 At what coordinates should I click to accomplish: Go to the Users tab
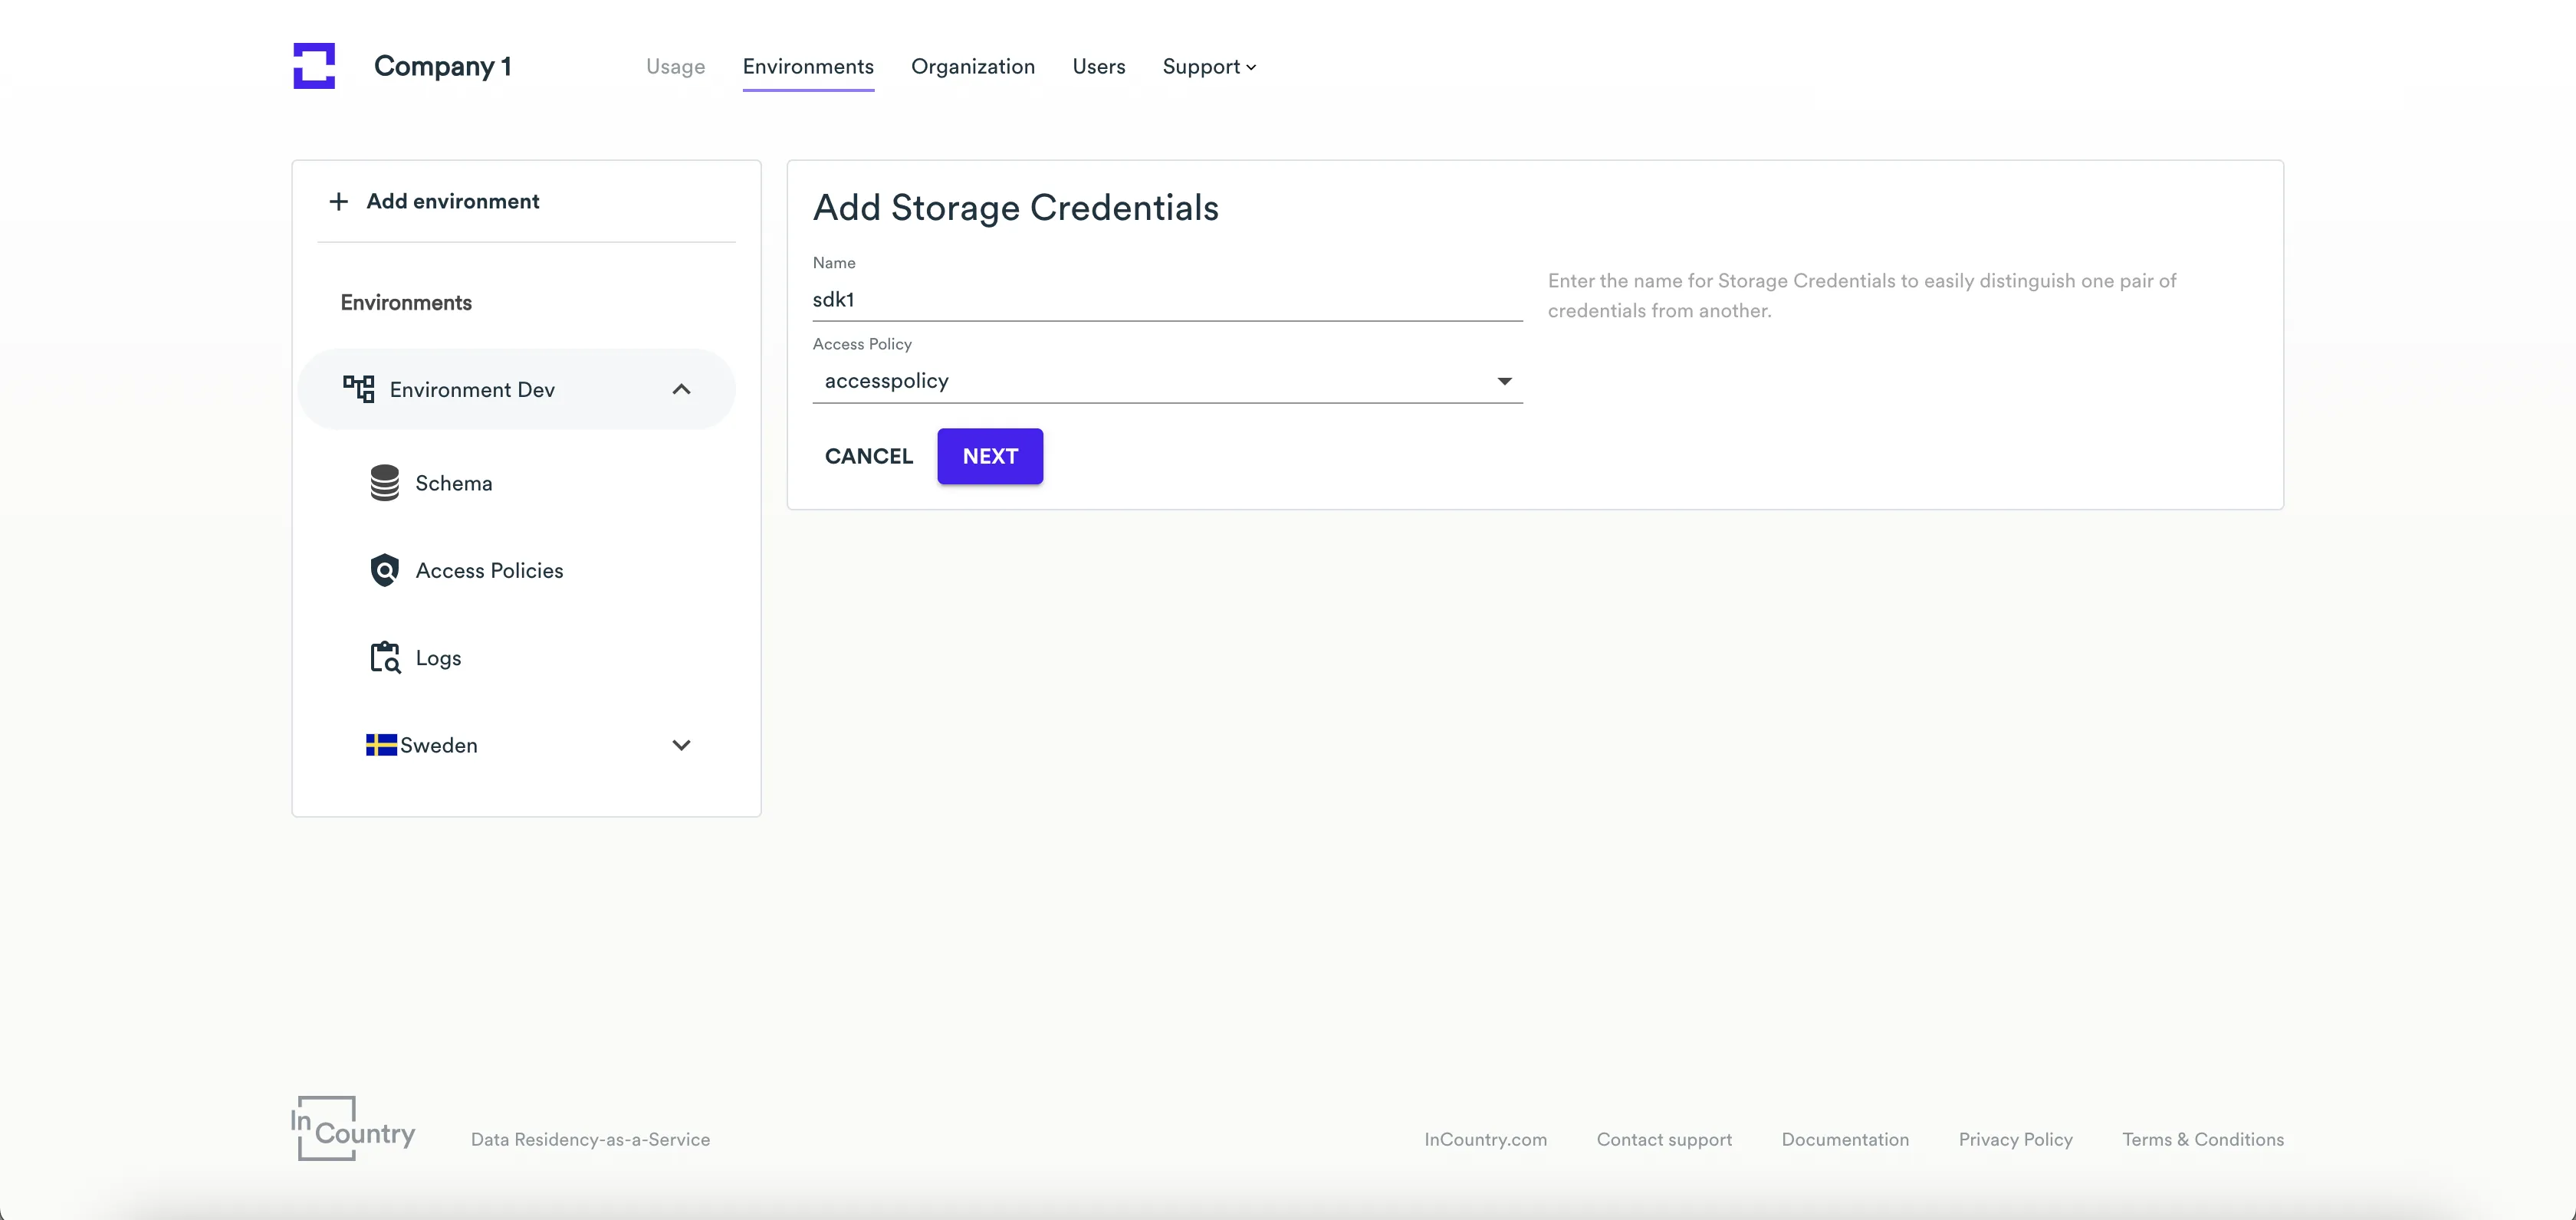pos(1098,66)
